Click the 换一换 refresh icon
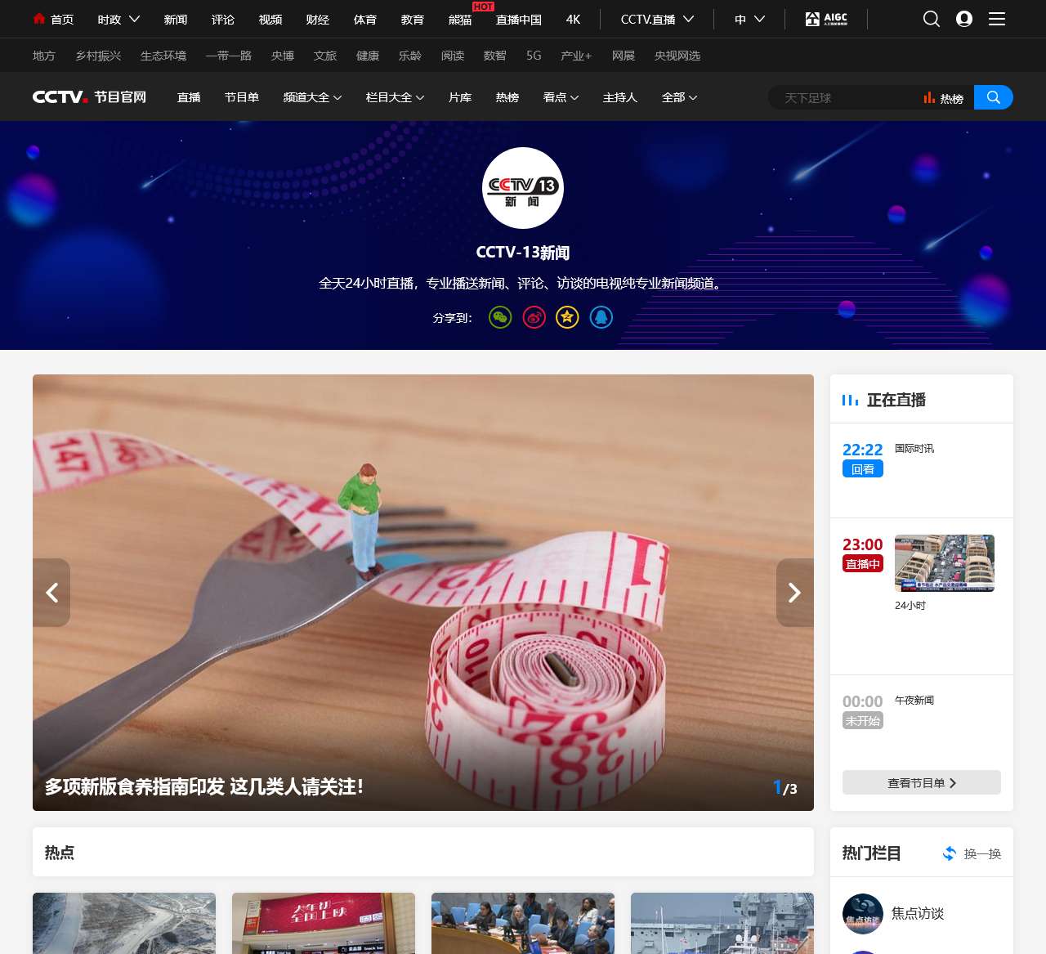Image resolution: width=1046 pixels, height=954 pixels. click(x=950, y=853)
